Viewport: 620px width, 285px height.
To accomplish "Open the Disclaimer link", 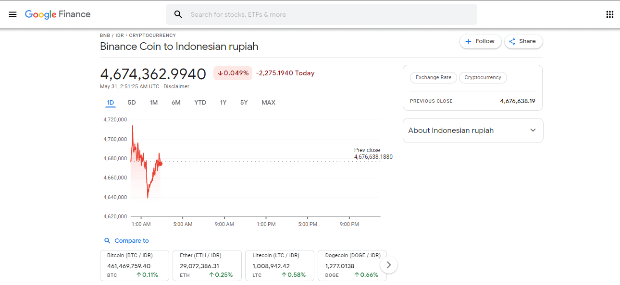I will [x=176, y=87].
